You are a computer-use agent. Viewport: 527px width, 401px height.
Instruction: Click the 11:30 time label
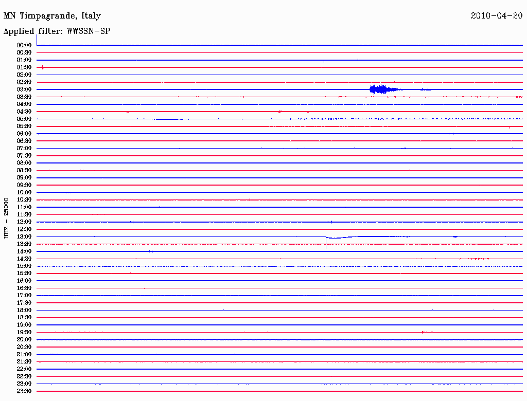click(24, 214)
